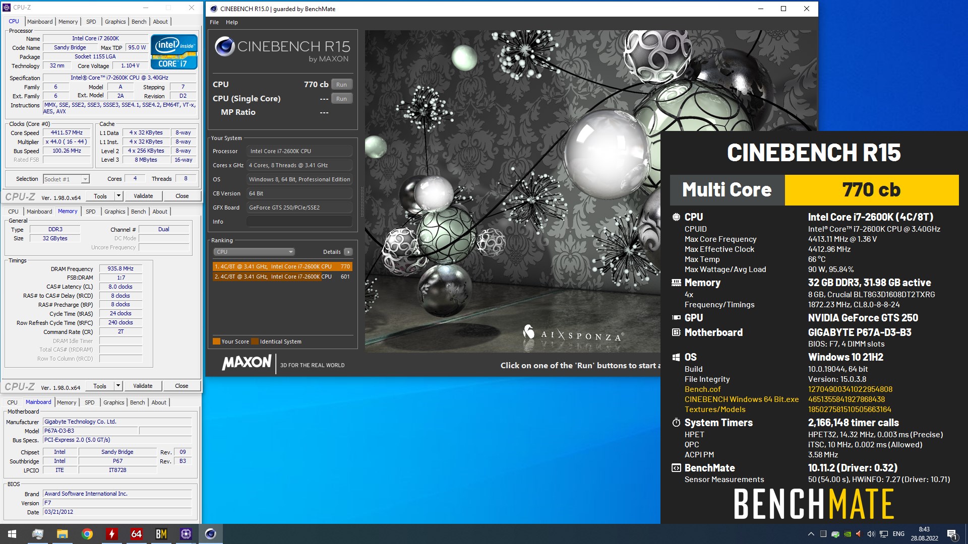Image resolution: width=968 pixels, height=544 pixels.
Task: Run the CPU Single Core benchmark
Action: 342,99
